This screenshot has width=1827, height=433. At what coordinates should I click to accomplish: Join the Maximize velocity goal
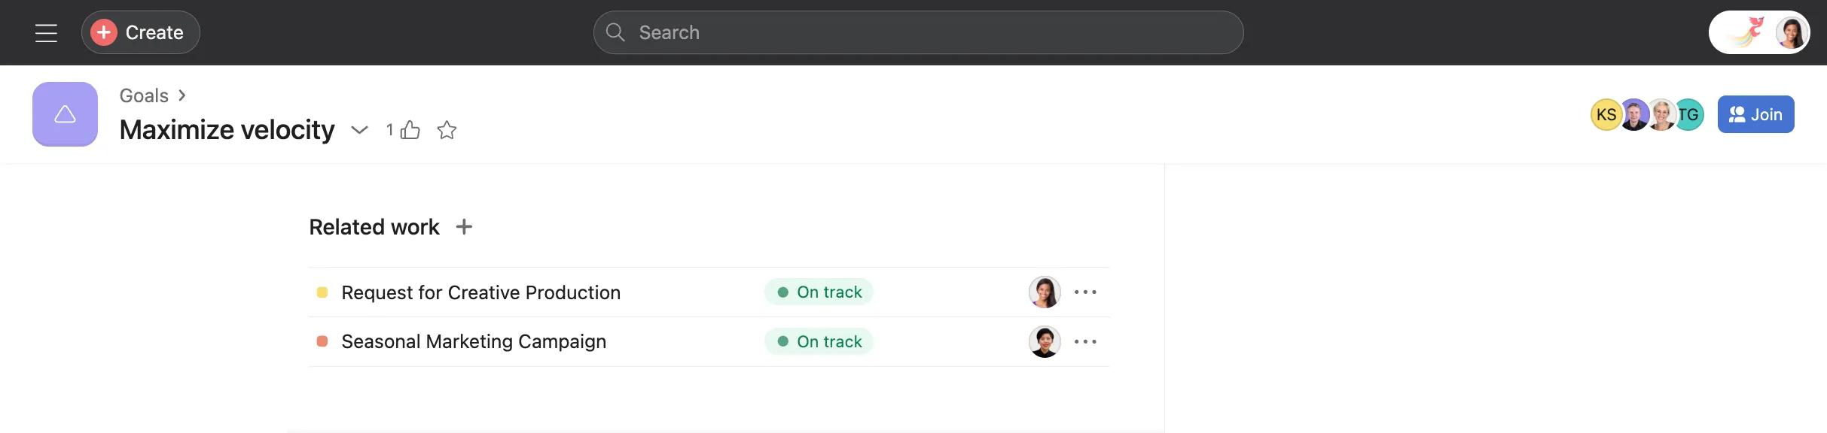[x=1755, y=114]
